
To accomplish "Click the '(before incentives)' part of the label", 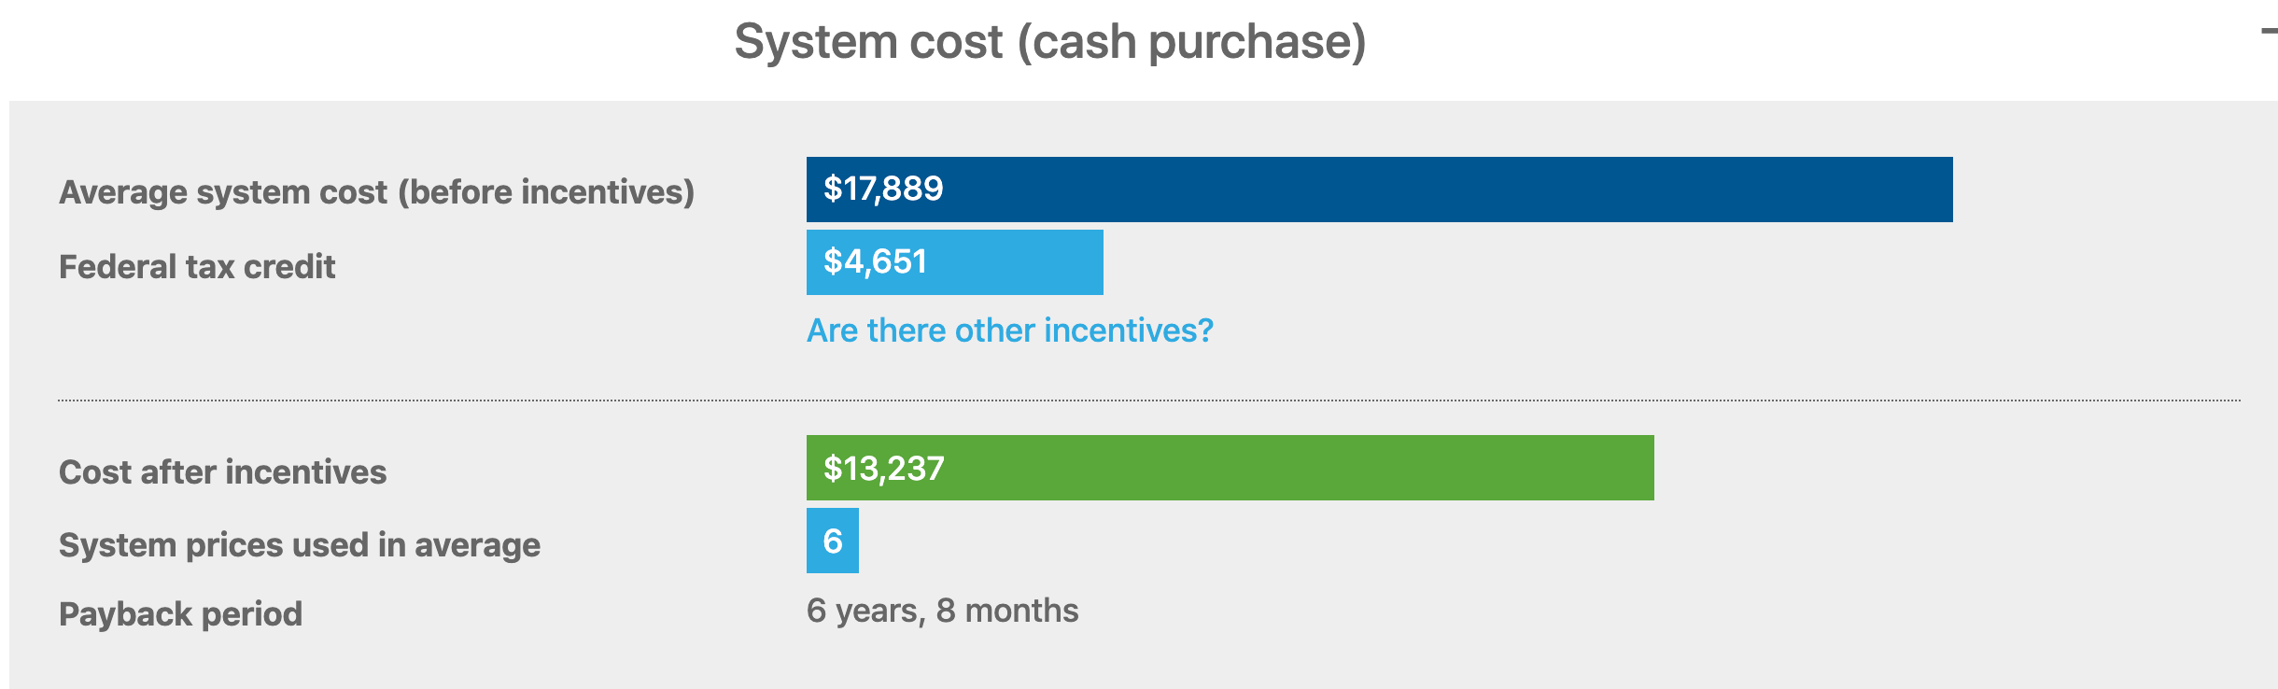I will (546, 192).
